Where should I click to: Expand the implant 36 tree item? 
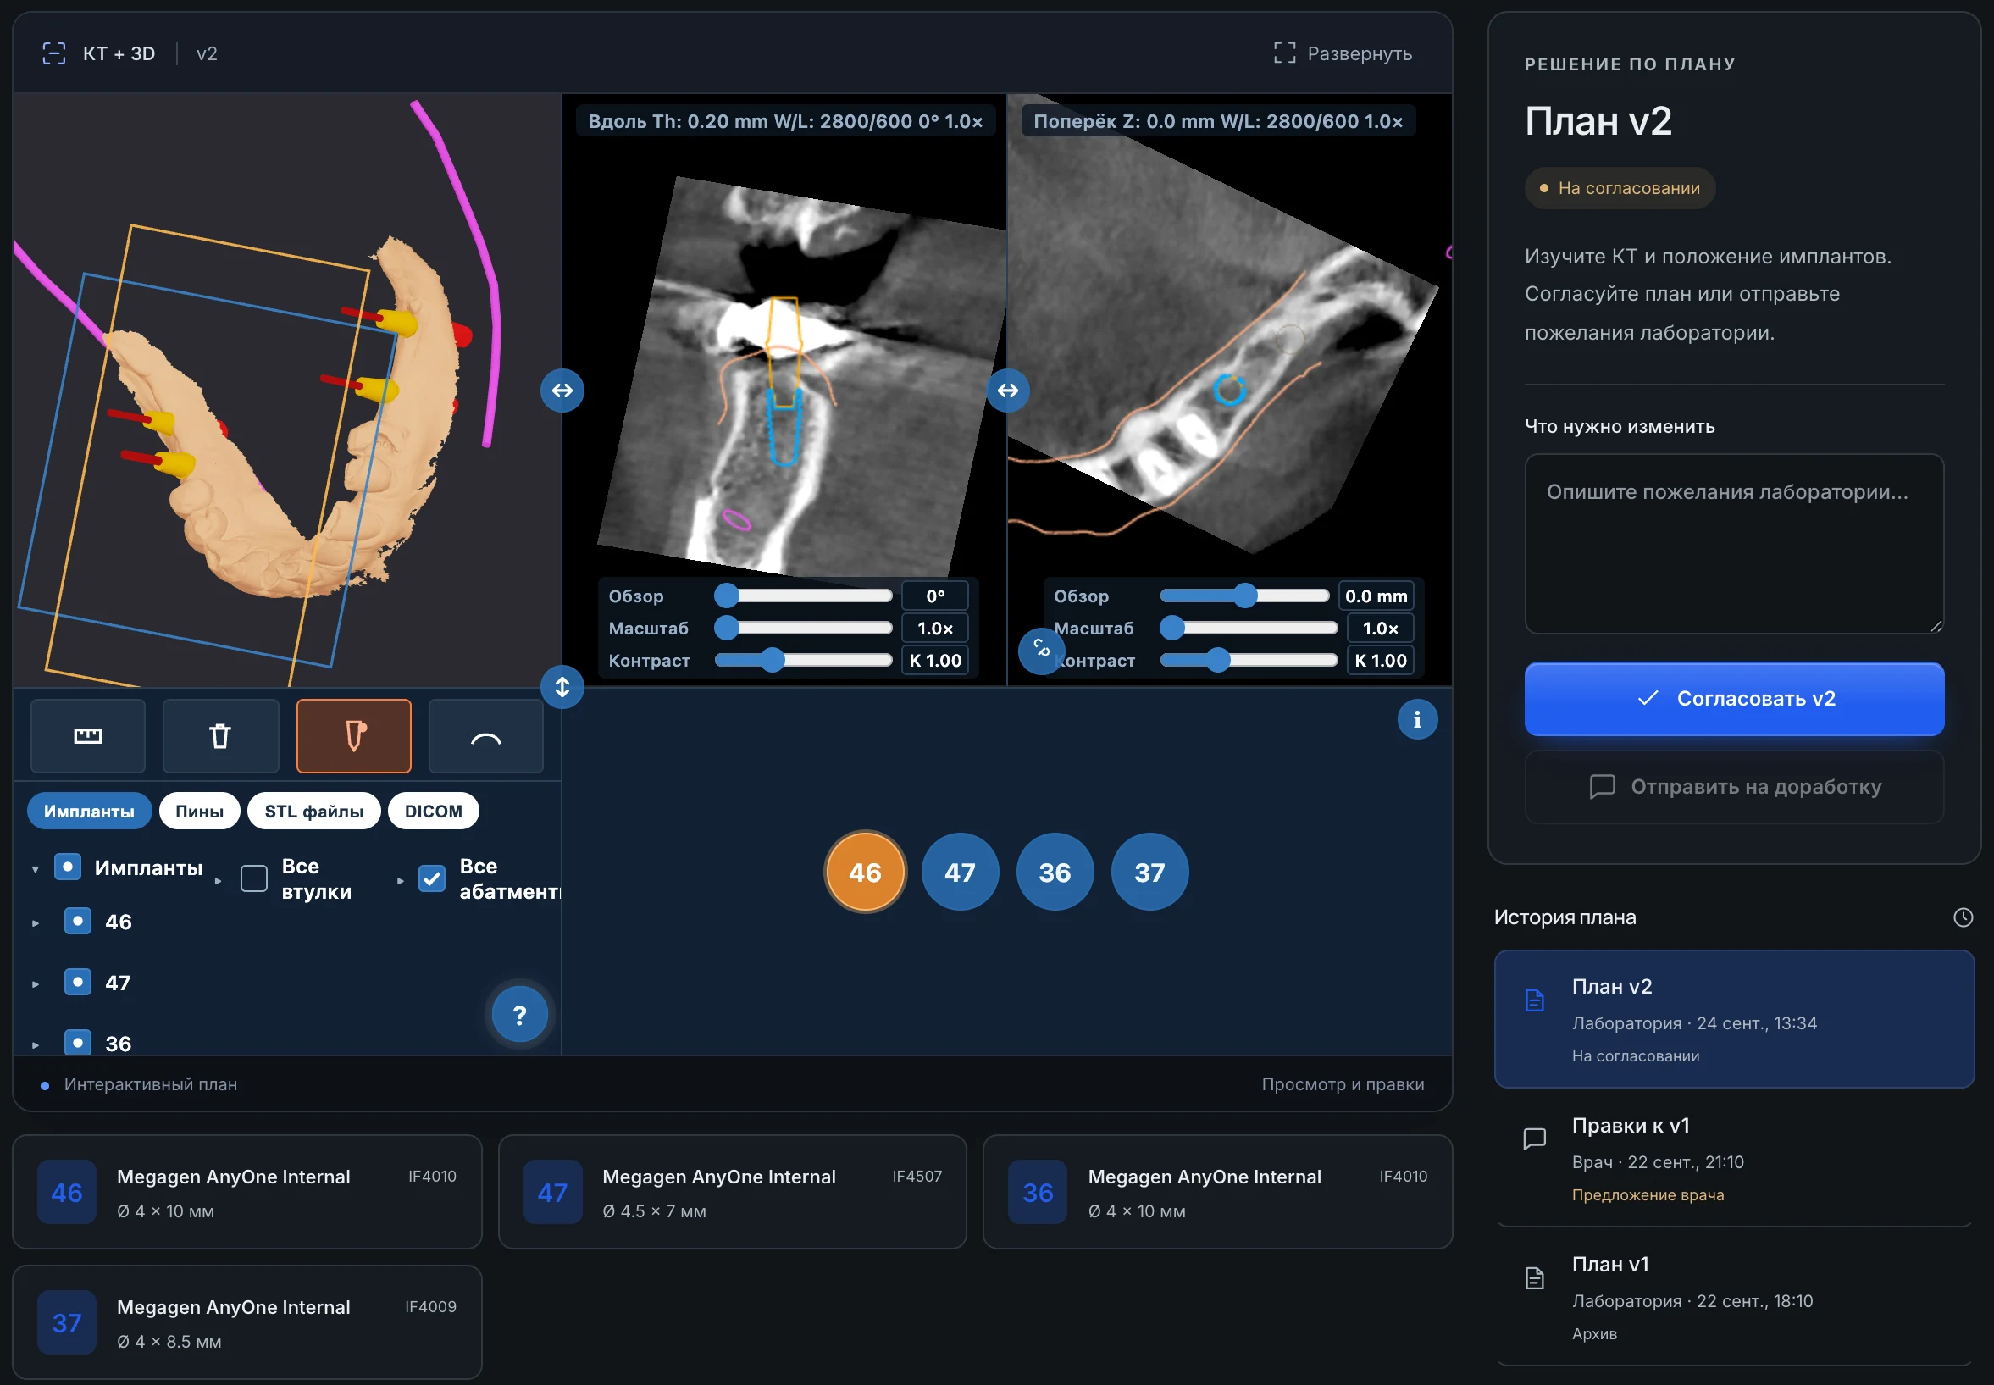click(x=36, y=1044)
